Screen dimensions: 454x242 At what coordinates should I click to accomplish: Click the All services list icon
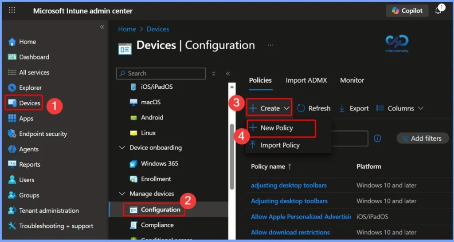pyautogui.click(x=12, y=72)
